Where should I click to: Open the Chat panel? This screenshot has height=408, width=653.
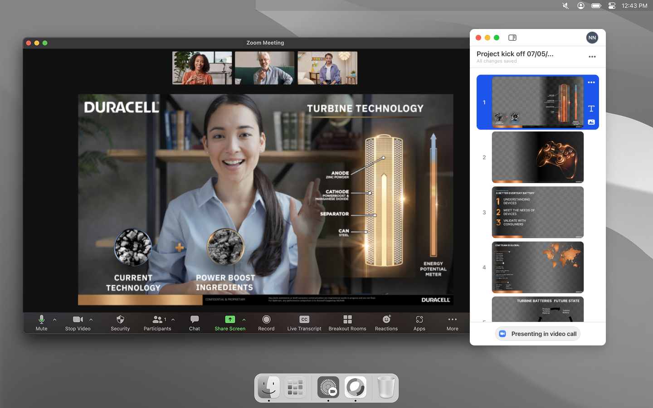[195, 323]
